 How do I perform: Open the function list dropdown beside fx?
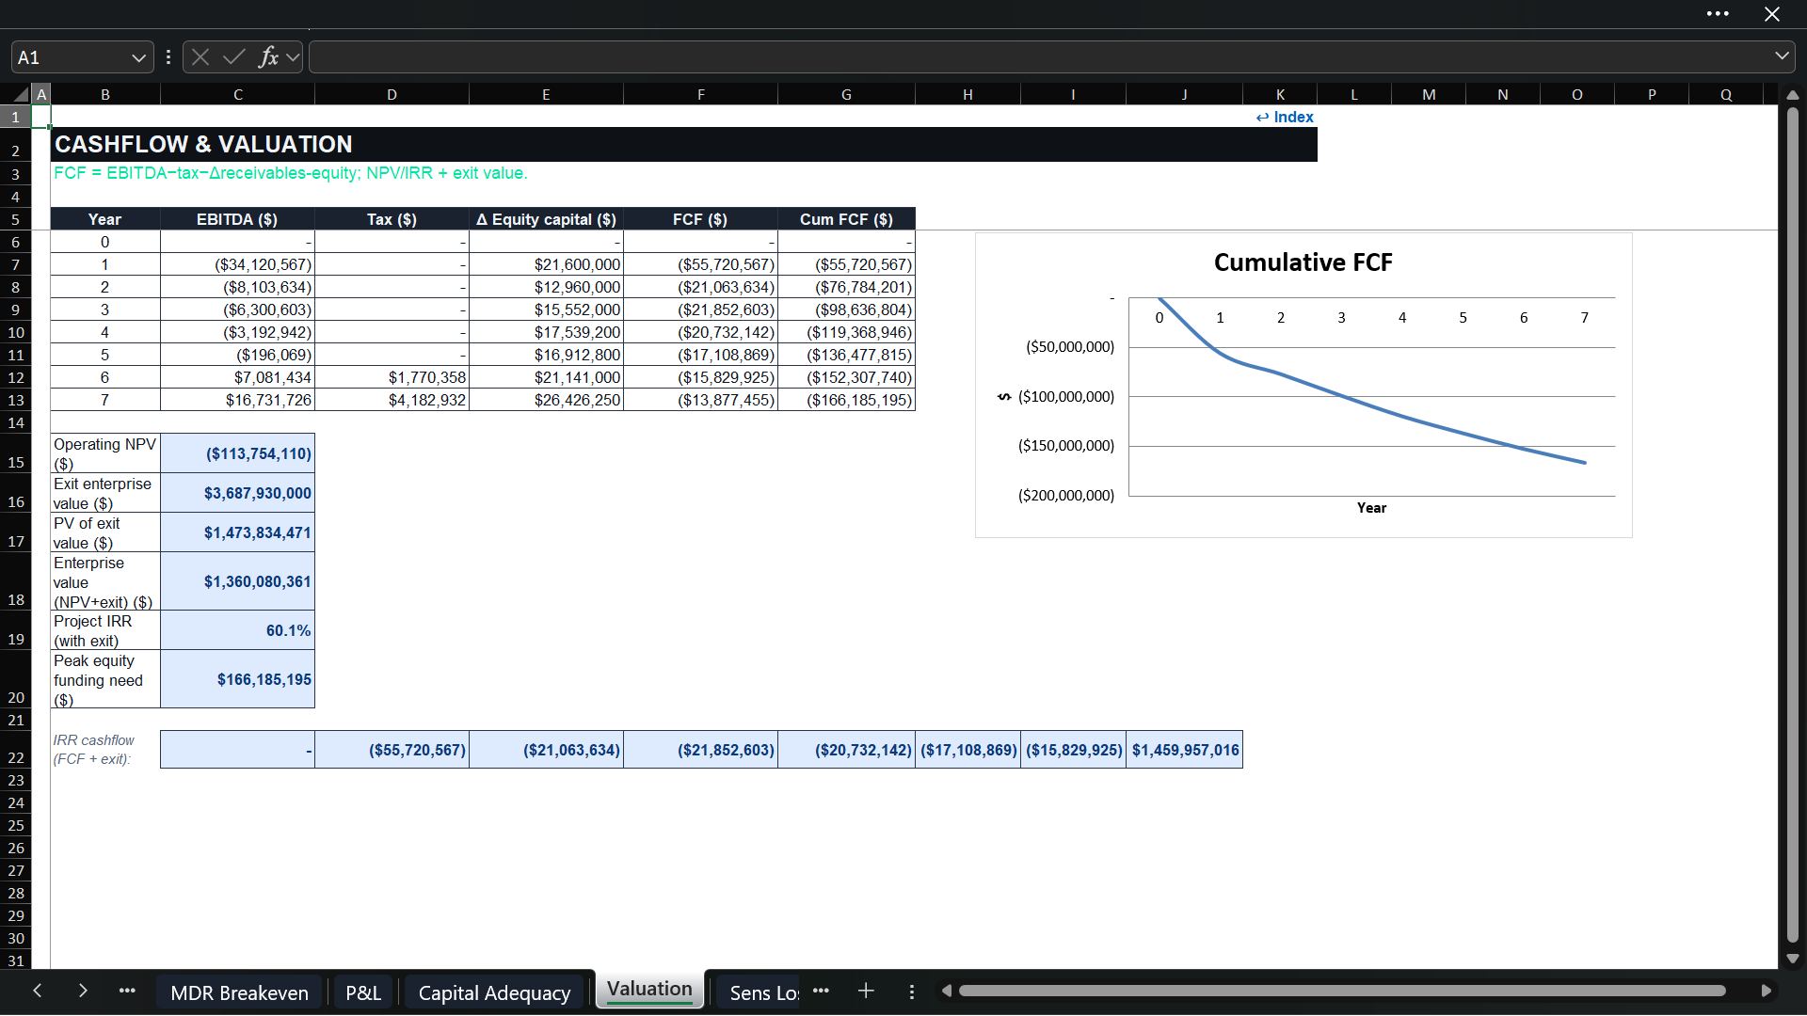coord(293,57)
